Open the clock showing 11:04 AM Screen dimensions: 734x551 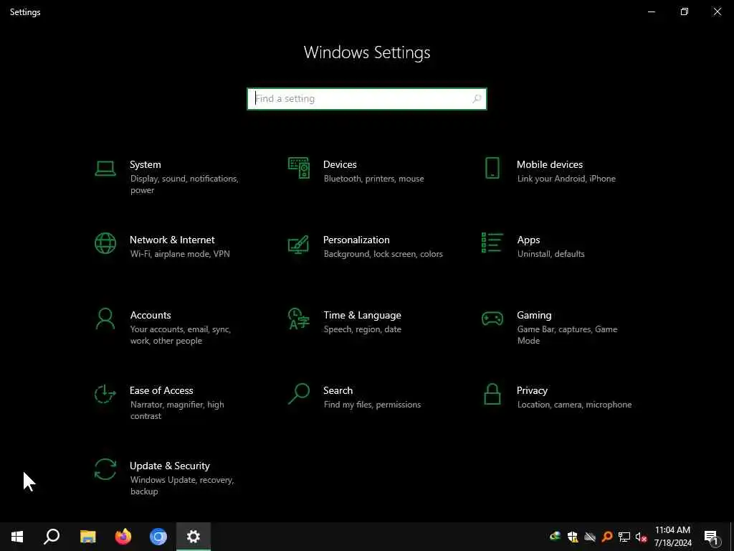point(672,537)
